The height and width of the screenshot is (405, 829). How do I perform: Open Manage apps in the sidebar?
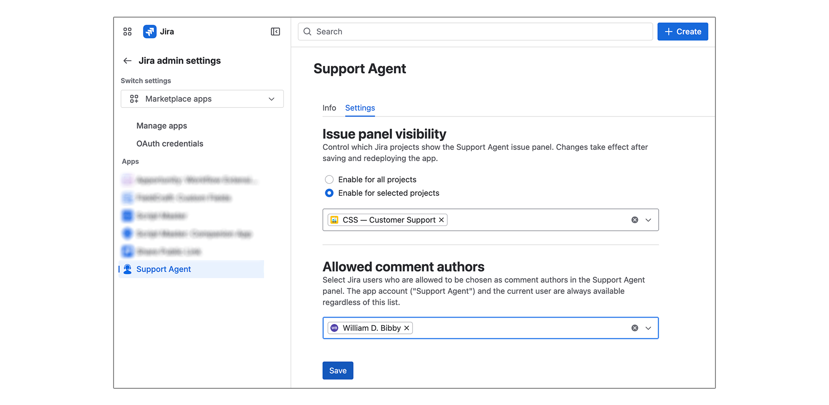[x=162, y=126]
